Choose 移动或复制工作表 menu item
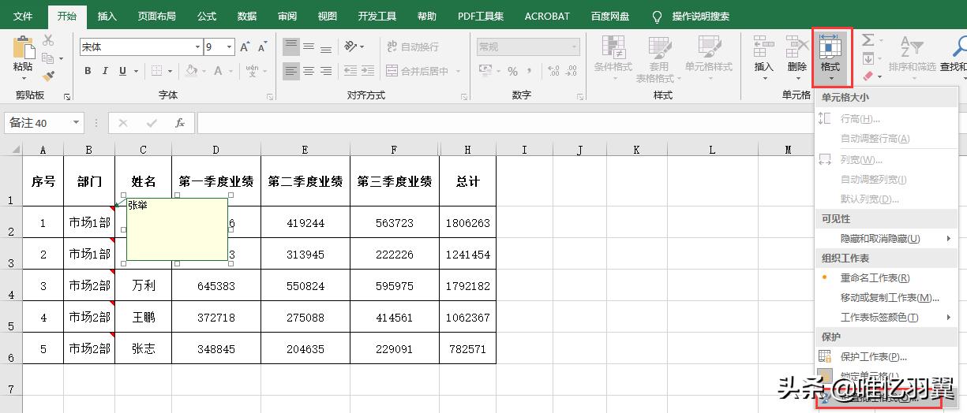This screenshot has width=967, height=413. 886,297
